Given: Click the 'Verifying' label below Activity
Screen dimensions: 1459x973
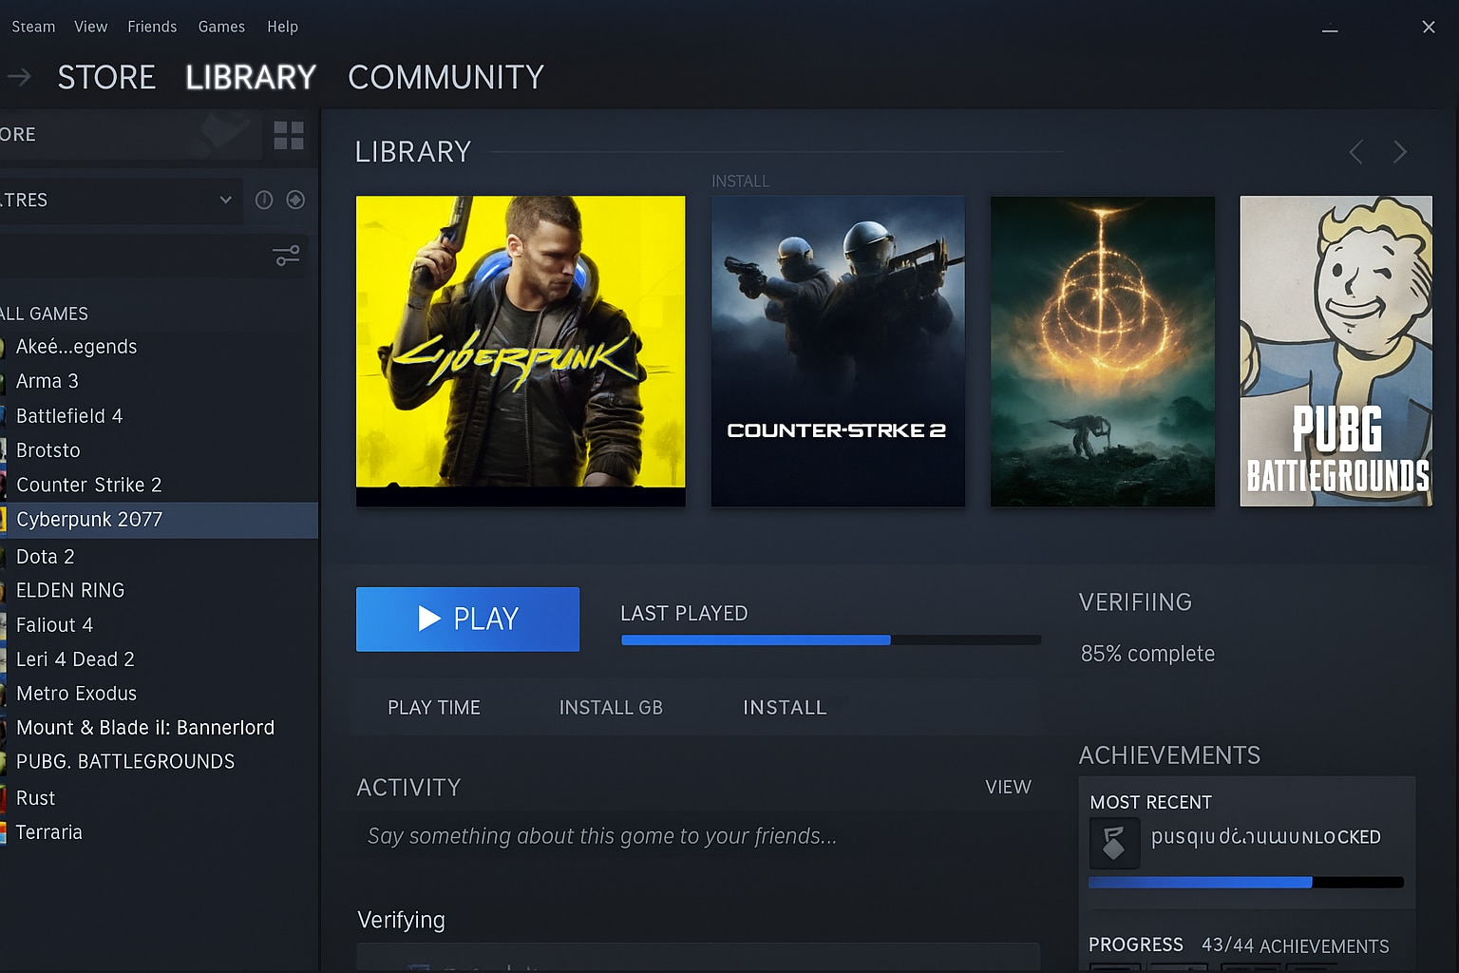Looking at the screenshot, I should [401, 920].
